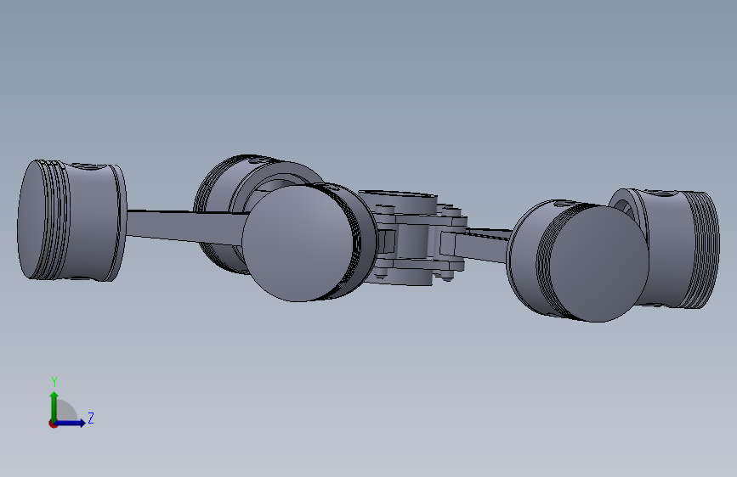Click the blue Z axis arrow of triad

(x=71, y=423)
